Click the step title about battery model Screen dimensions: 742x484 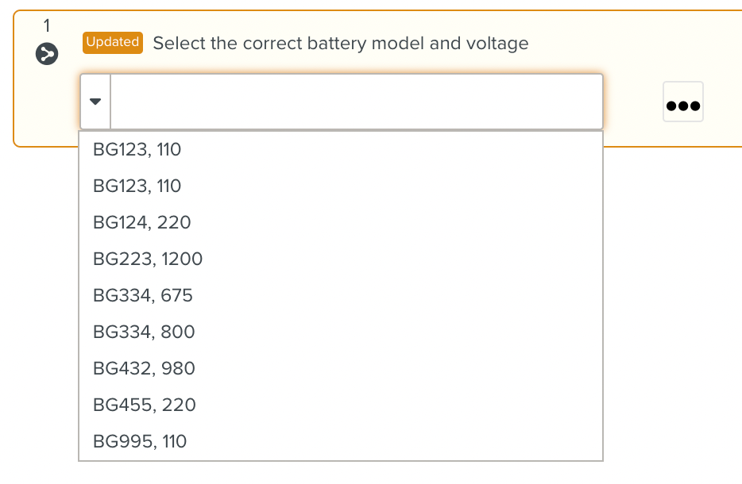click(340, 44)
